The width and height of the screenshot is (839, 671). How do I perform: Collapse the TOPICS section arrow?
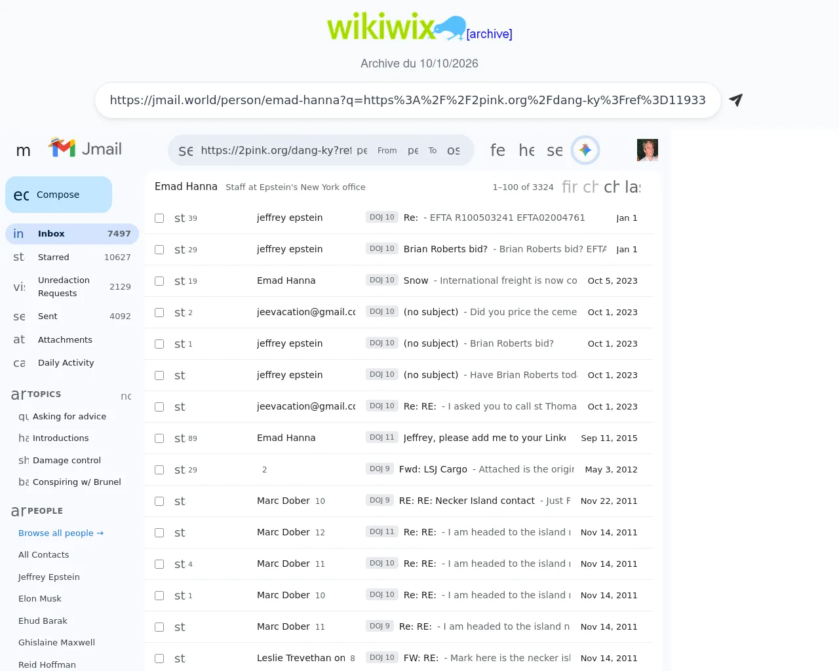pos(18,394)
